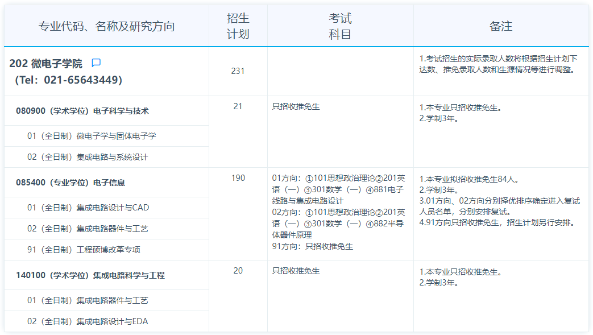Select direction 01 集成电路设计与CAD
593x335 pixels.
pyautogui.click(x=88, y=208)
